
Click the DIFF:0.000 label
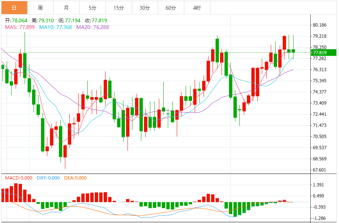point(48,178)
